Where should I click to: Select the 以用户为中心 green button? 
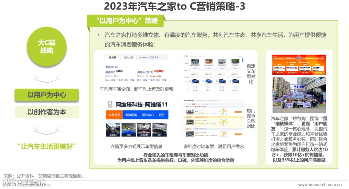pyautogui.click(x=47, y=95)
